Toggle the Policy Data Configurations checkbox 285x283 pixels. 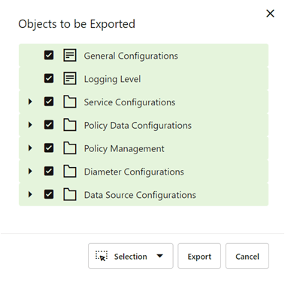coord(49,125)
